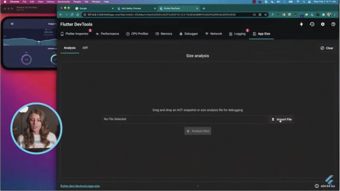Switch to the Network tab
Image resolution: width=340 pixels, height=191 pixels.
click(214, 34)
